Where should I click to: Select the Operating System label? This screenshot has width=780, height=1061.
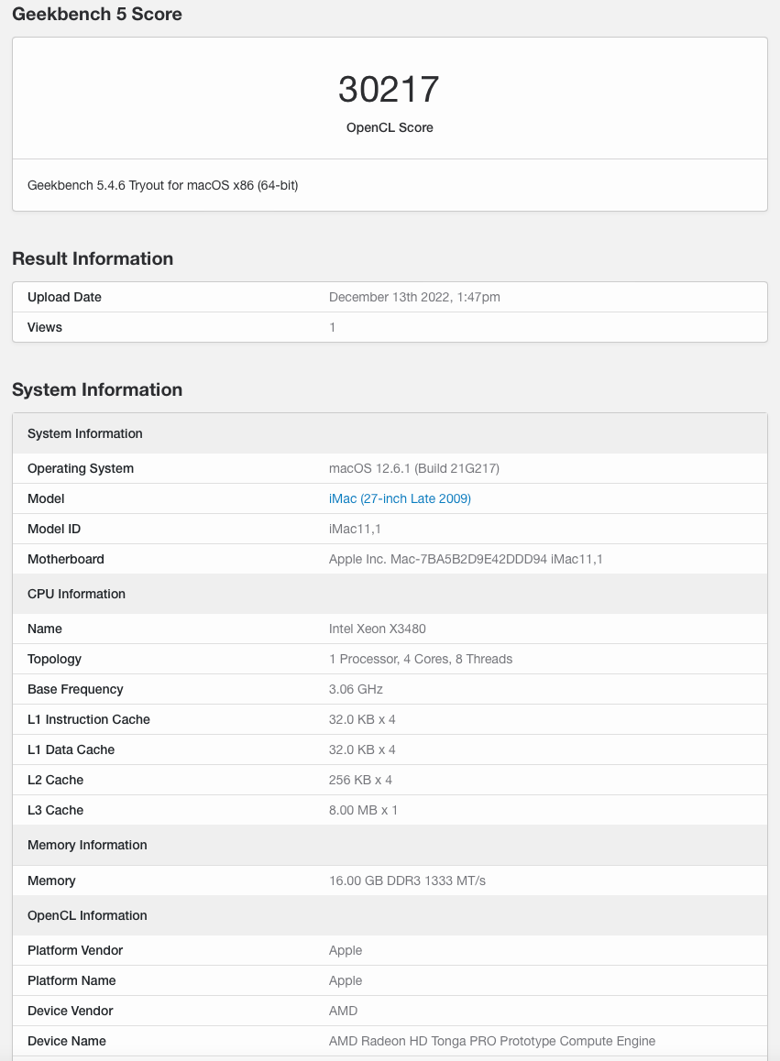coord(81,469)
